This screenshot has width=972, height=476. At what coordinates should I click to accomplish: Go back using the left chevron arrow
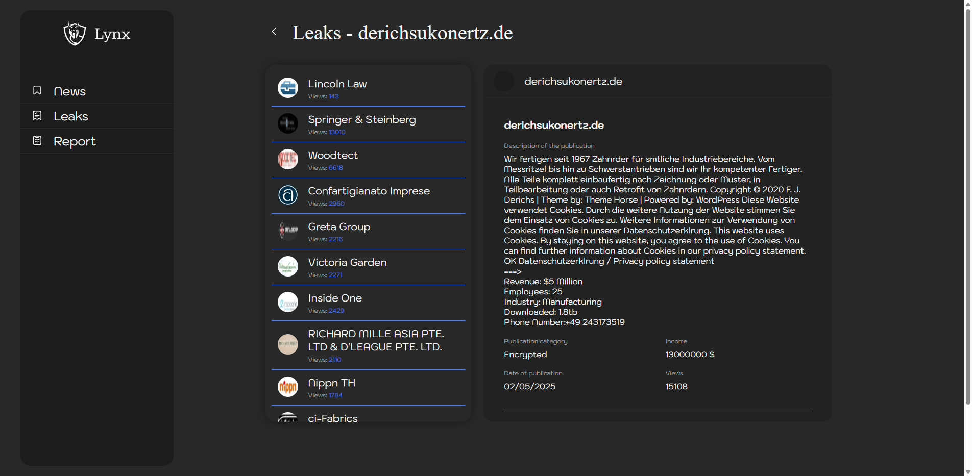pyautogui.click(x=274, y=32)
